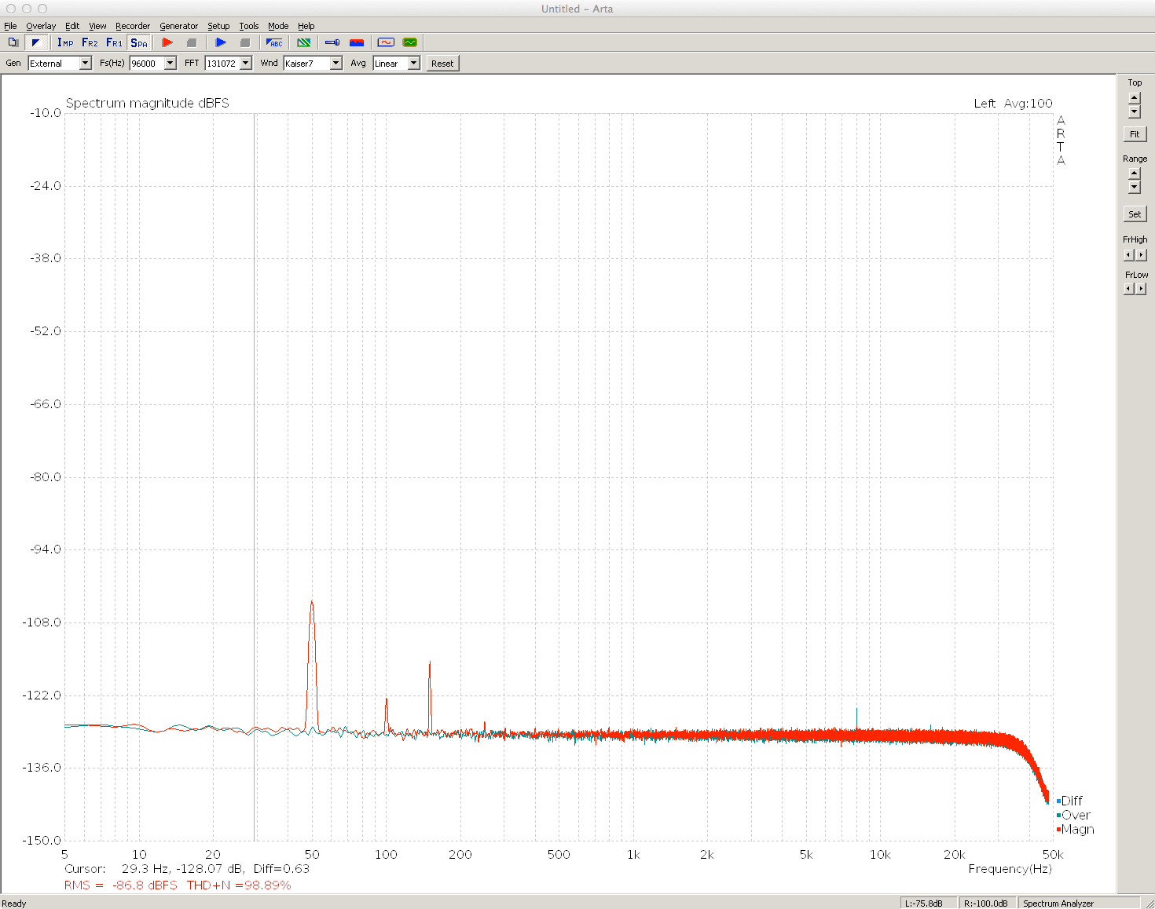Viewport: 1155px width, 909px height.
Task: Decrease Range with down arrow
Action: click(1135, 187)
